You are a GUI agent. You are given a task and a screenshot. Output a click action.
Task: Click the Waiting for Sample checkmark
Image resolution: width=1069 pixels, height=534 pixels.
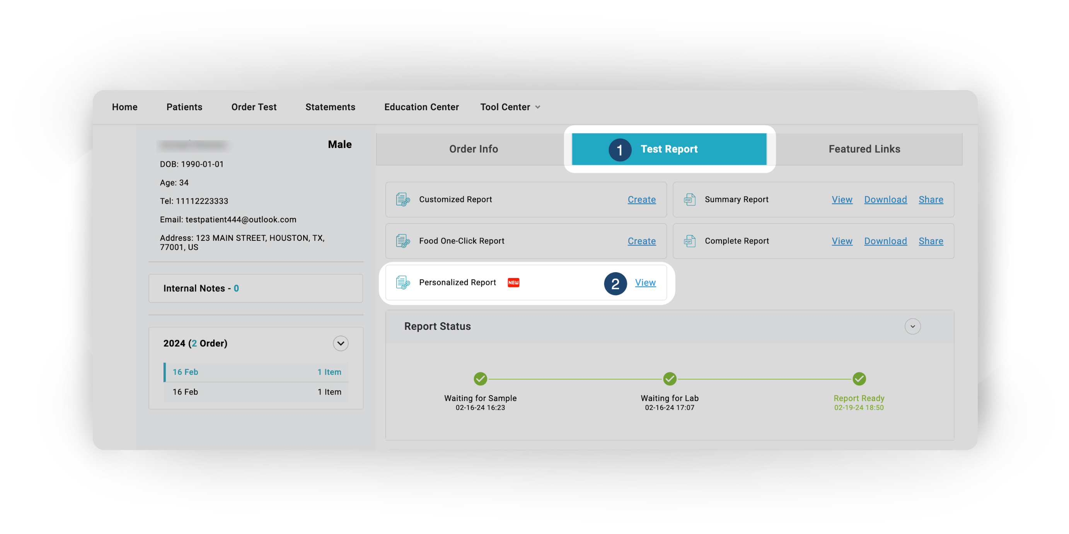coord(480,379)
